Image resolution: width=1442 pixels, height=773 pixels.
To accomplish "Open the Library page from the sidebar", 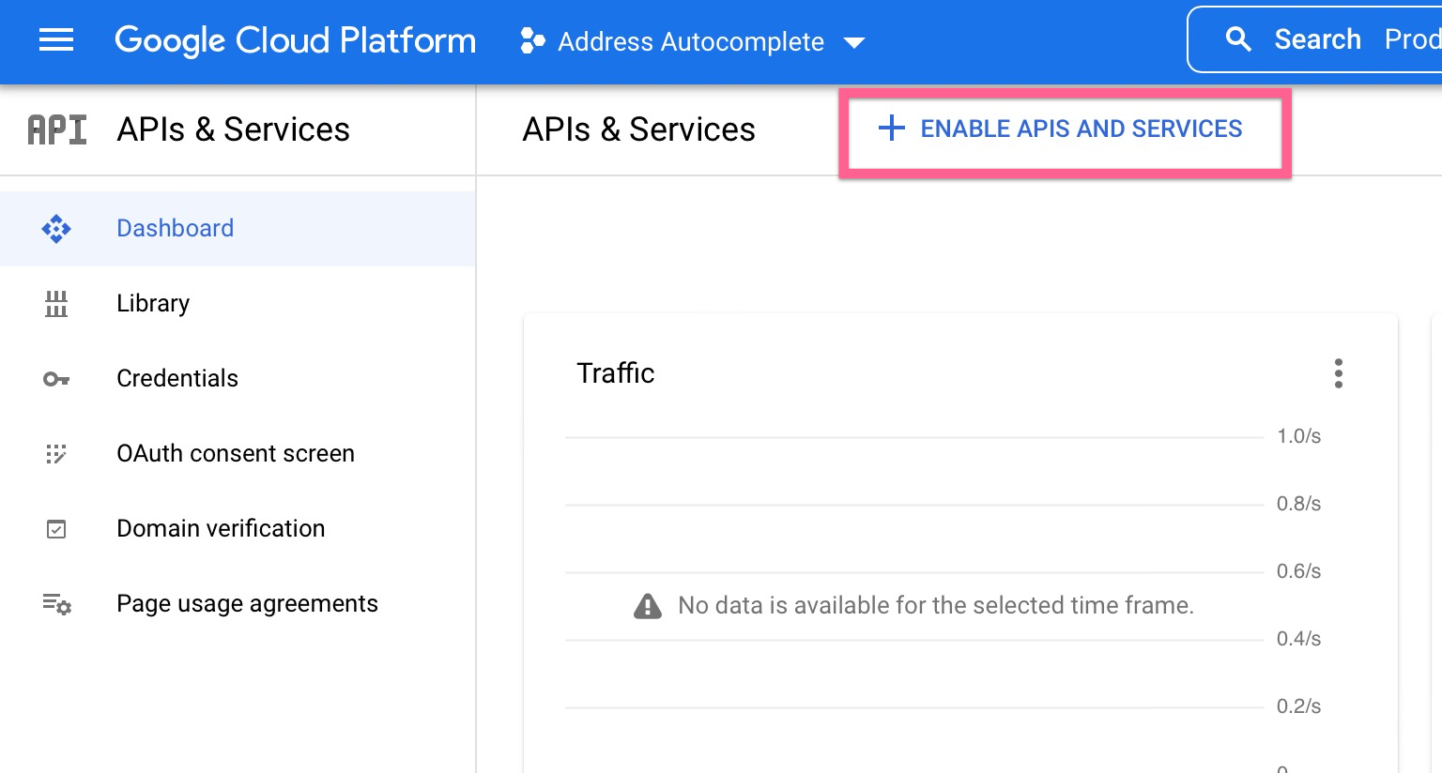I will tap(152, 303).
